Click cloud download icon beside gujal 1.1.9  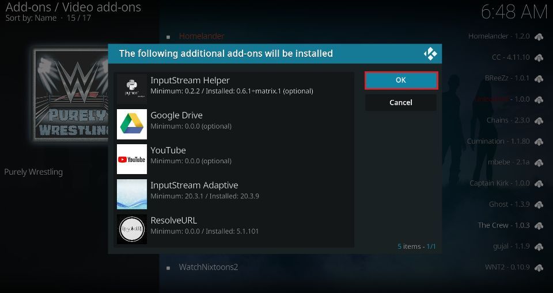click(539, 247)
